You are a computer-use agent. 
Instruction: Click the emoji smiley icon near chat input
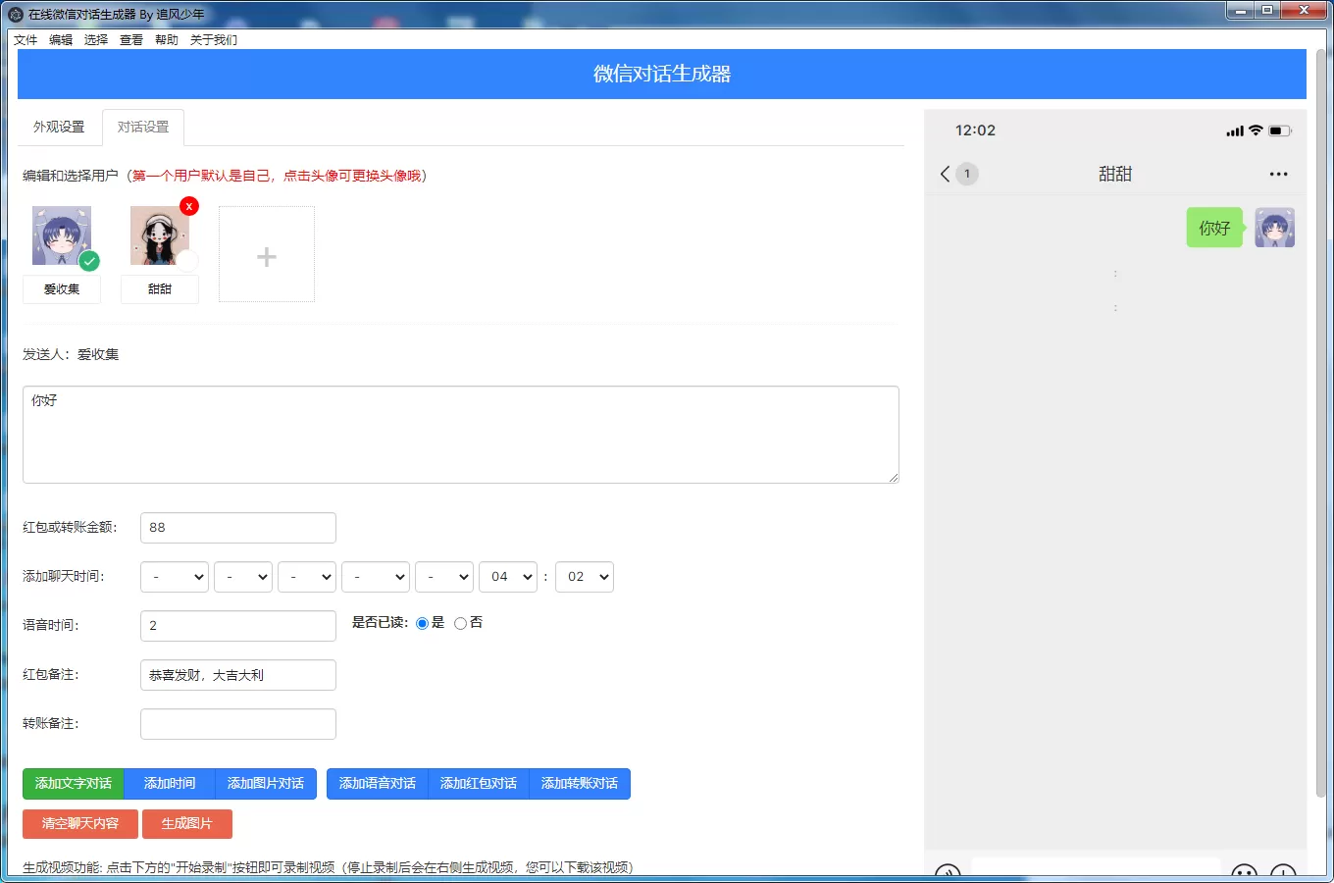click(x=1244, y=874)
